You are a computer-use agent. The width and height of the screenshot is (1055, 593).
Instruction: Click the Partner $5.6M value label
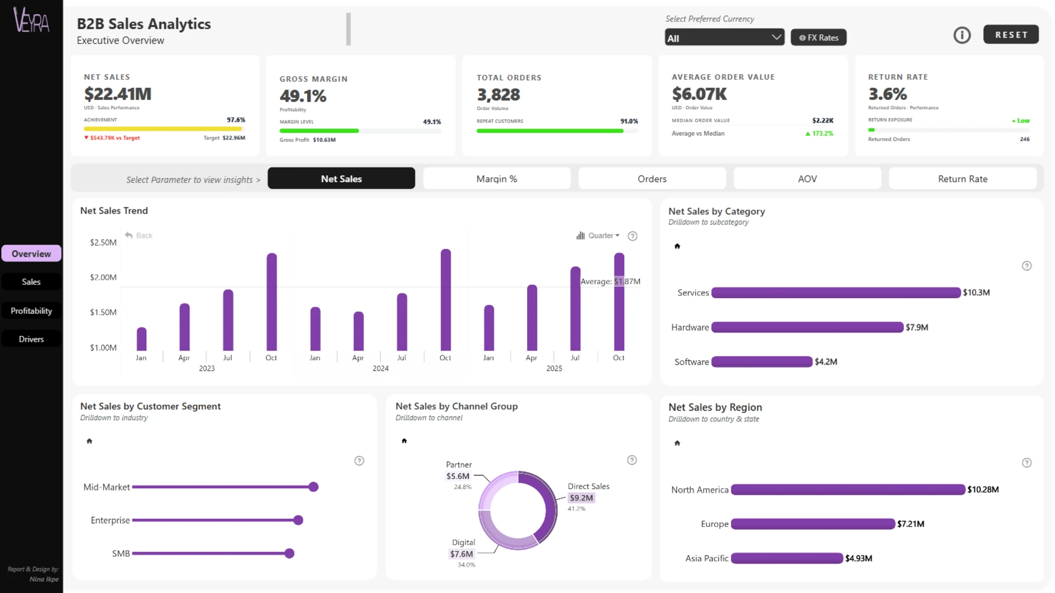458,476
